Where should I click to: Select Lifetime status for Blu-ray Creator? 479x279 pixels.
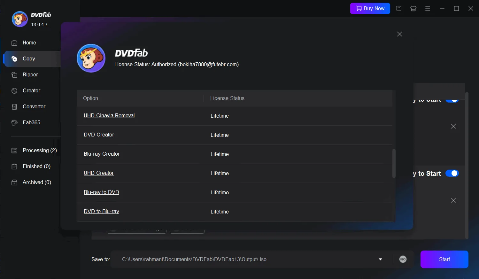(220, 154)
